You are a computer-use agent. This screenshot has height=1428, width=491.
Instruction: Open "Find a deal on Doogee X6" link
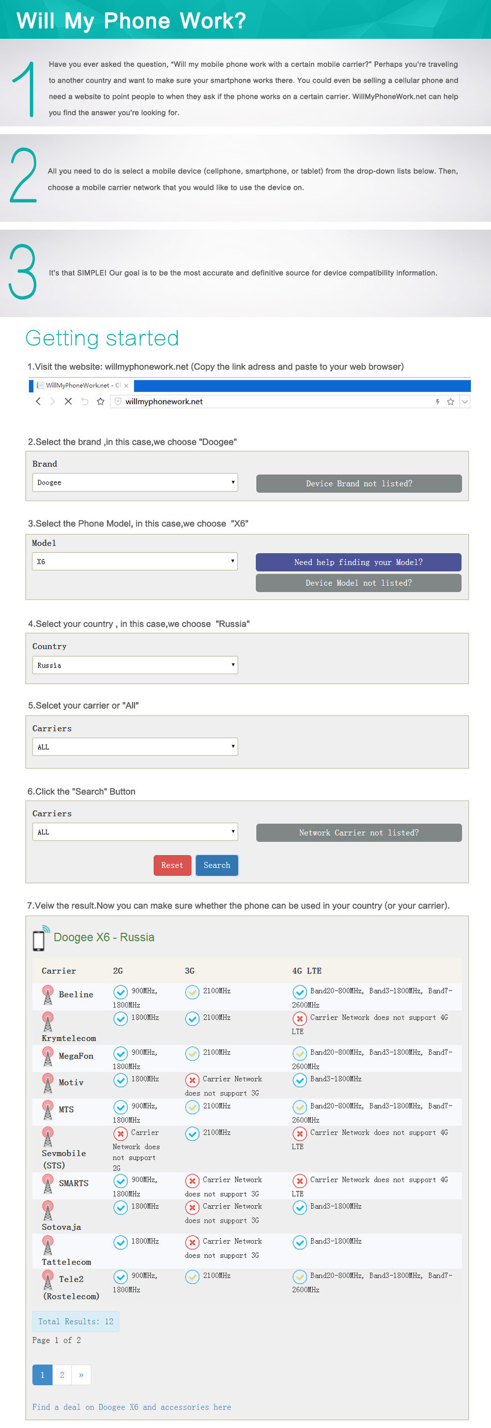click(132, 1407)
